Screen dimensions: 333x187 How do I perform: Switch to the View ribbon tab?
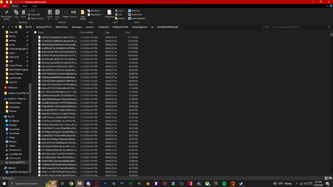point(35,6)
